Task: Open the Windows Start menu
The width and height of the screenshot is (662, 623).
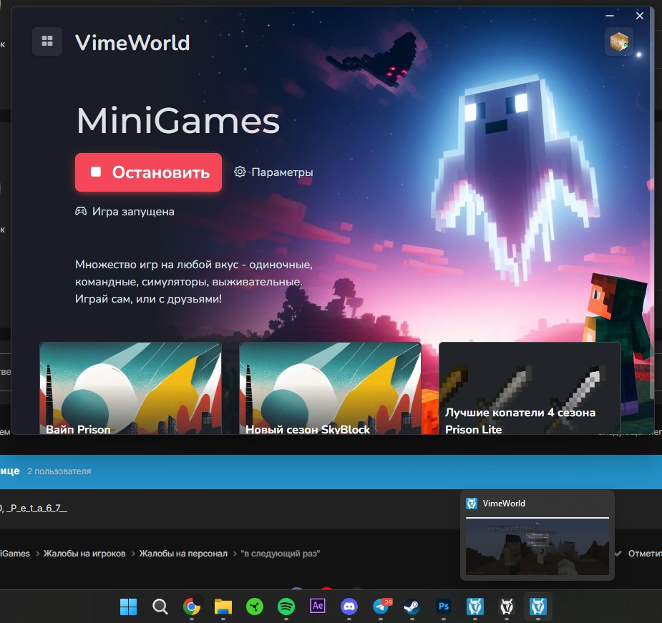Action: click(x=129, y=607)
